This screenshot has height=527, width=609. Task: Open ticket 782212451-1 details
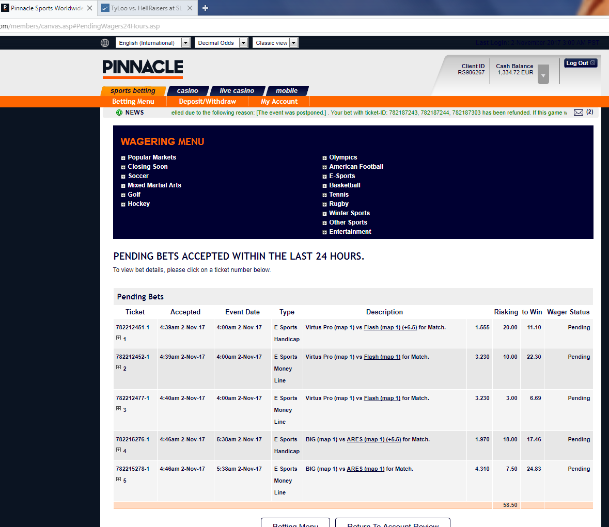coord(132,328)
